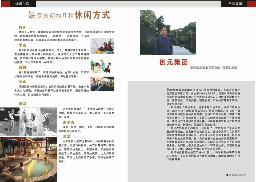This screenshot has height=182, width=256.
Task: Click the red 创元集团 logo text
Action: tap(173, 62)
